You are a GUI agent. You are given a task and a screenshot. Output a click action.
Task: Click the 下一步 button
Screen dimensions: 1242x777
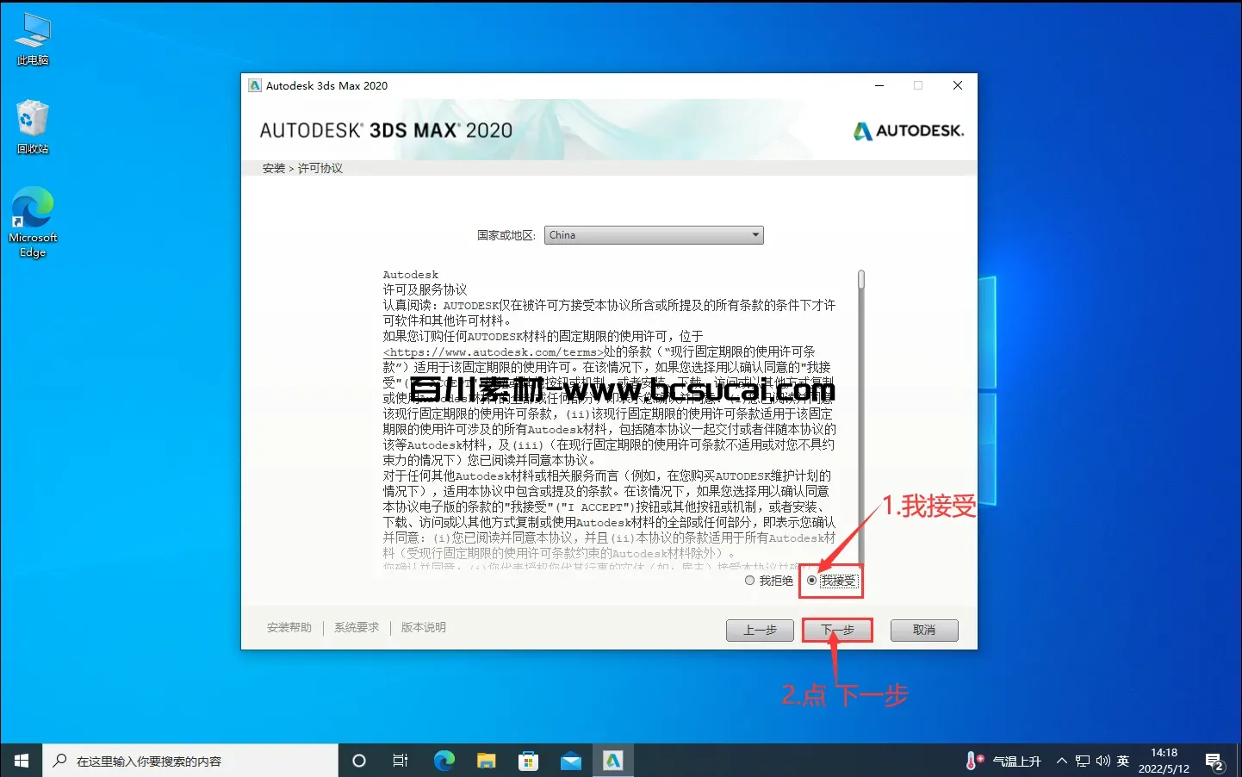tap(837, 631)
